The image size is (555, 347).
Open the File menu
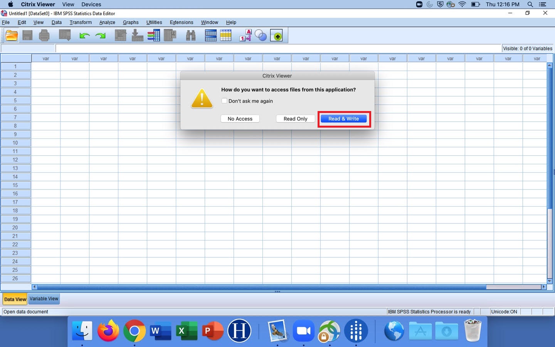pos(6,22)
